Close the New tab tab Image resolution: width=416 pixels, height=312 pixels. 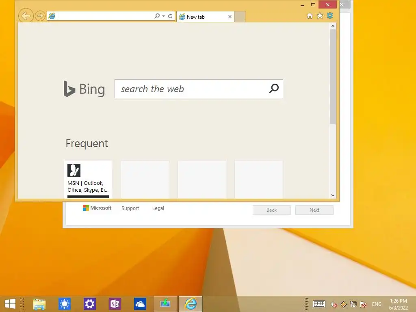[230, 17]
